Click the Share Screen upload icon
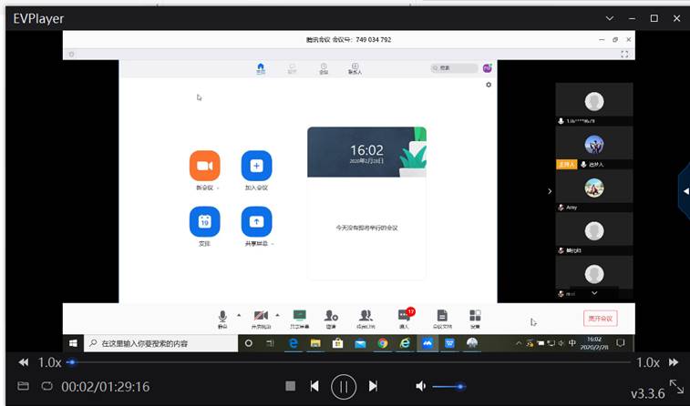Screen dimensions: 690x406 pos(256,221)
